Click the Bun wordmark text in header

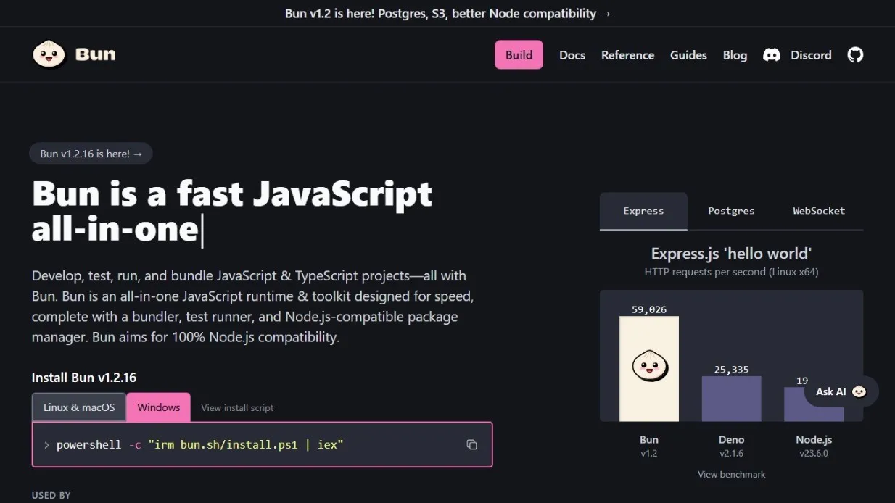[95, 54]
